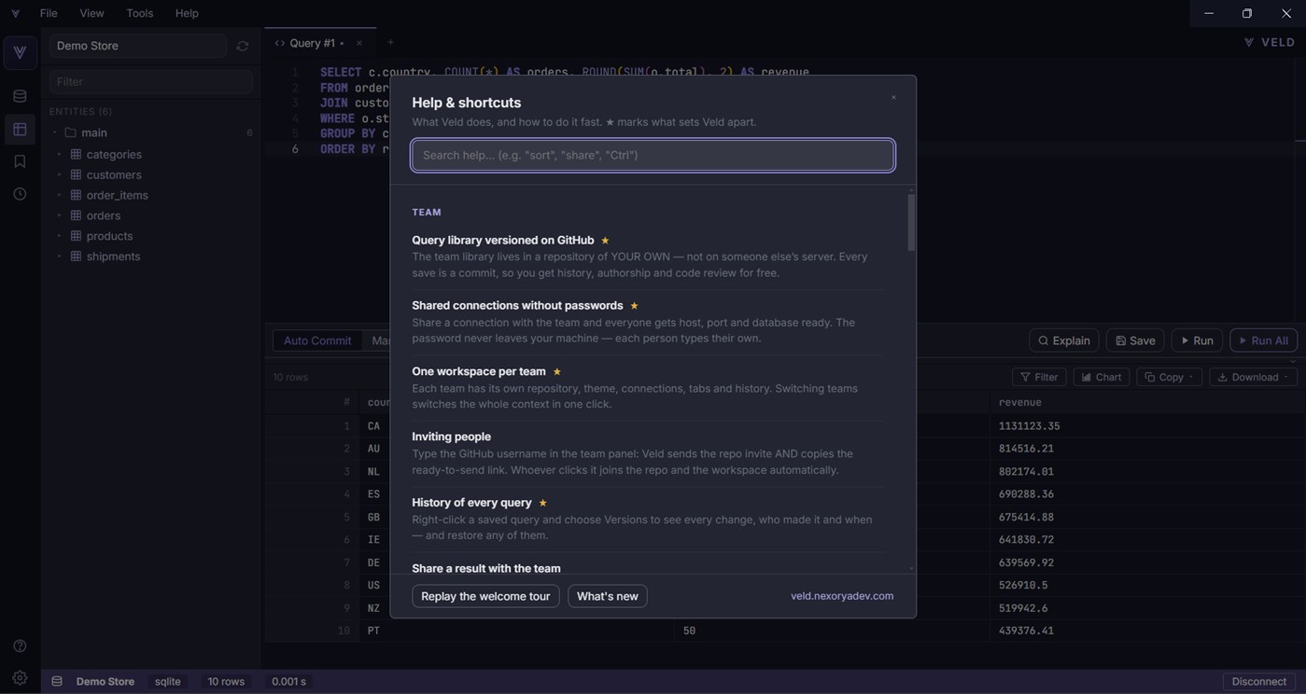The image size is (1306, 694).
Task: Add a new query tab
Action: click(x=390, y=42)
